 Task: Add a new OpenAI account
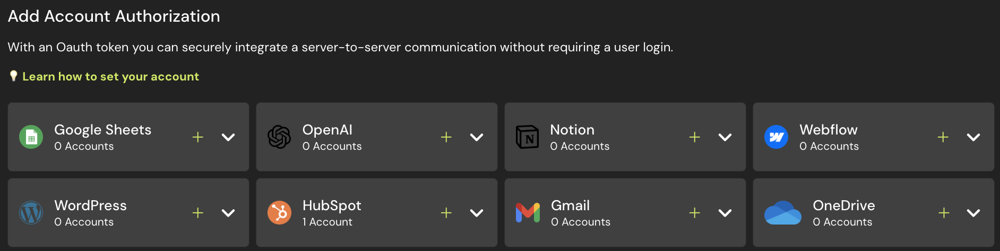(446, 137)
